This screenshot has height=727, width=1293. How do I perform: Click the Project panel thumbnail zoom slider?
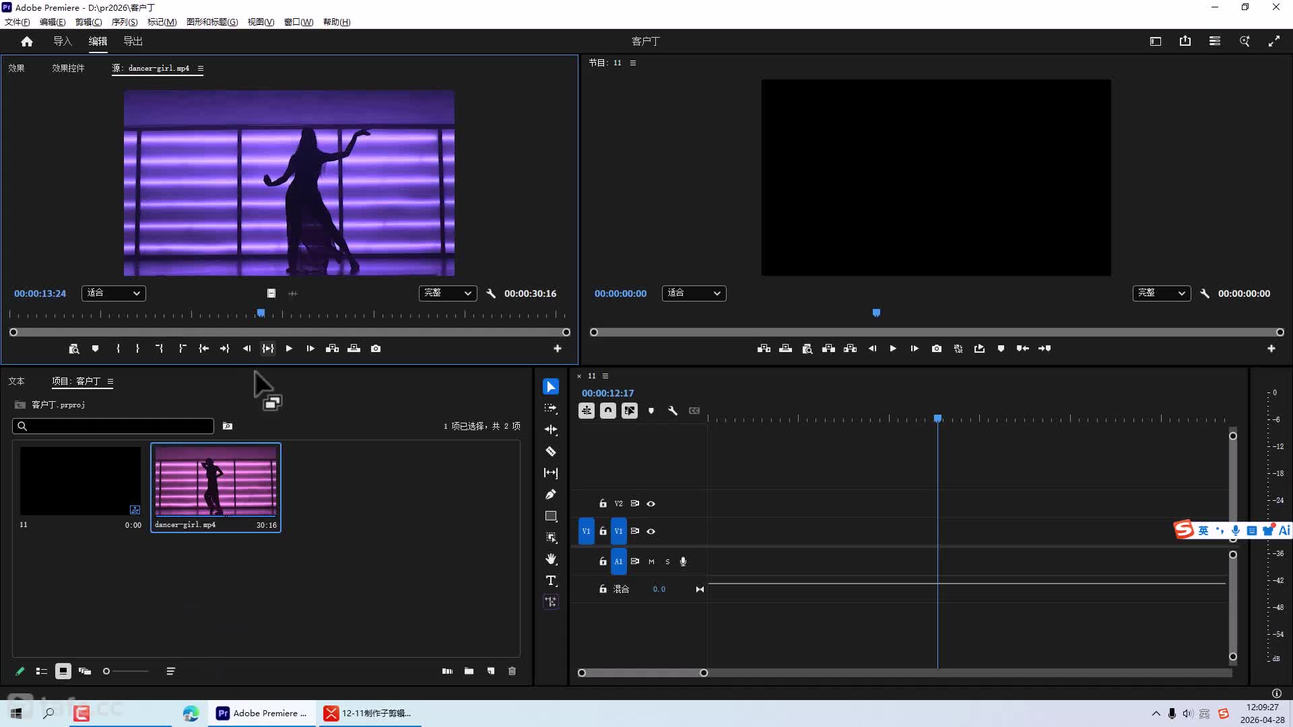pyautogui.click(x=127, y=671)
